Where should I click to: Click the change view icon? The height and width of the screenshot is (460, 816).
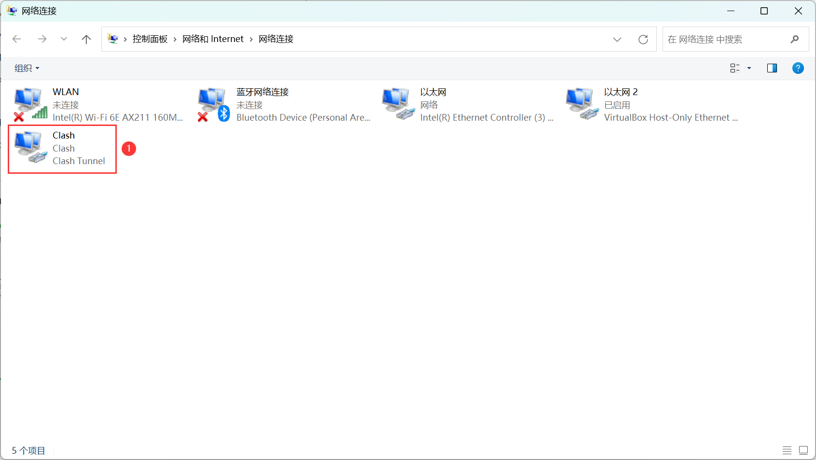click(735, 68)
